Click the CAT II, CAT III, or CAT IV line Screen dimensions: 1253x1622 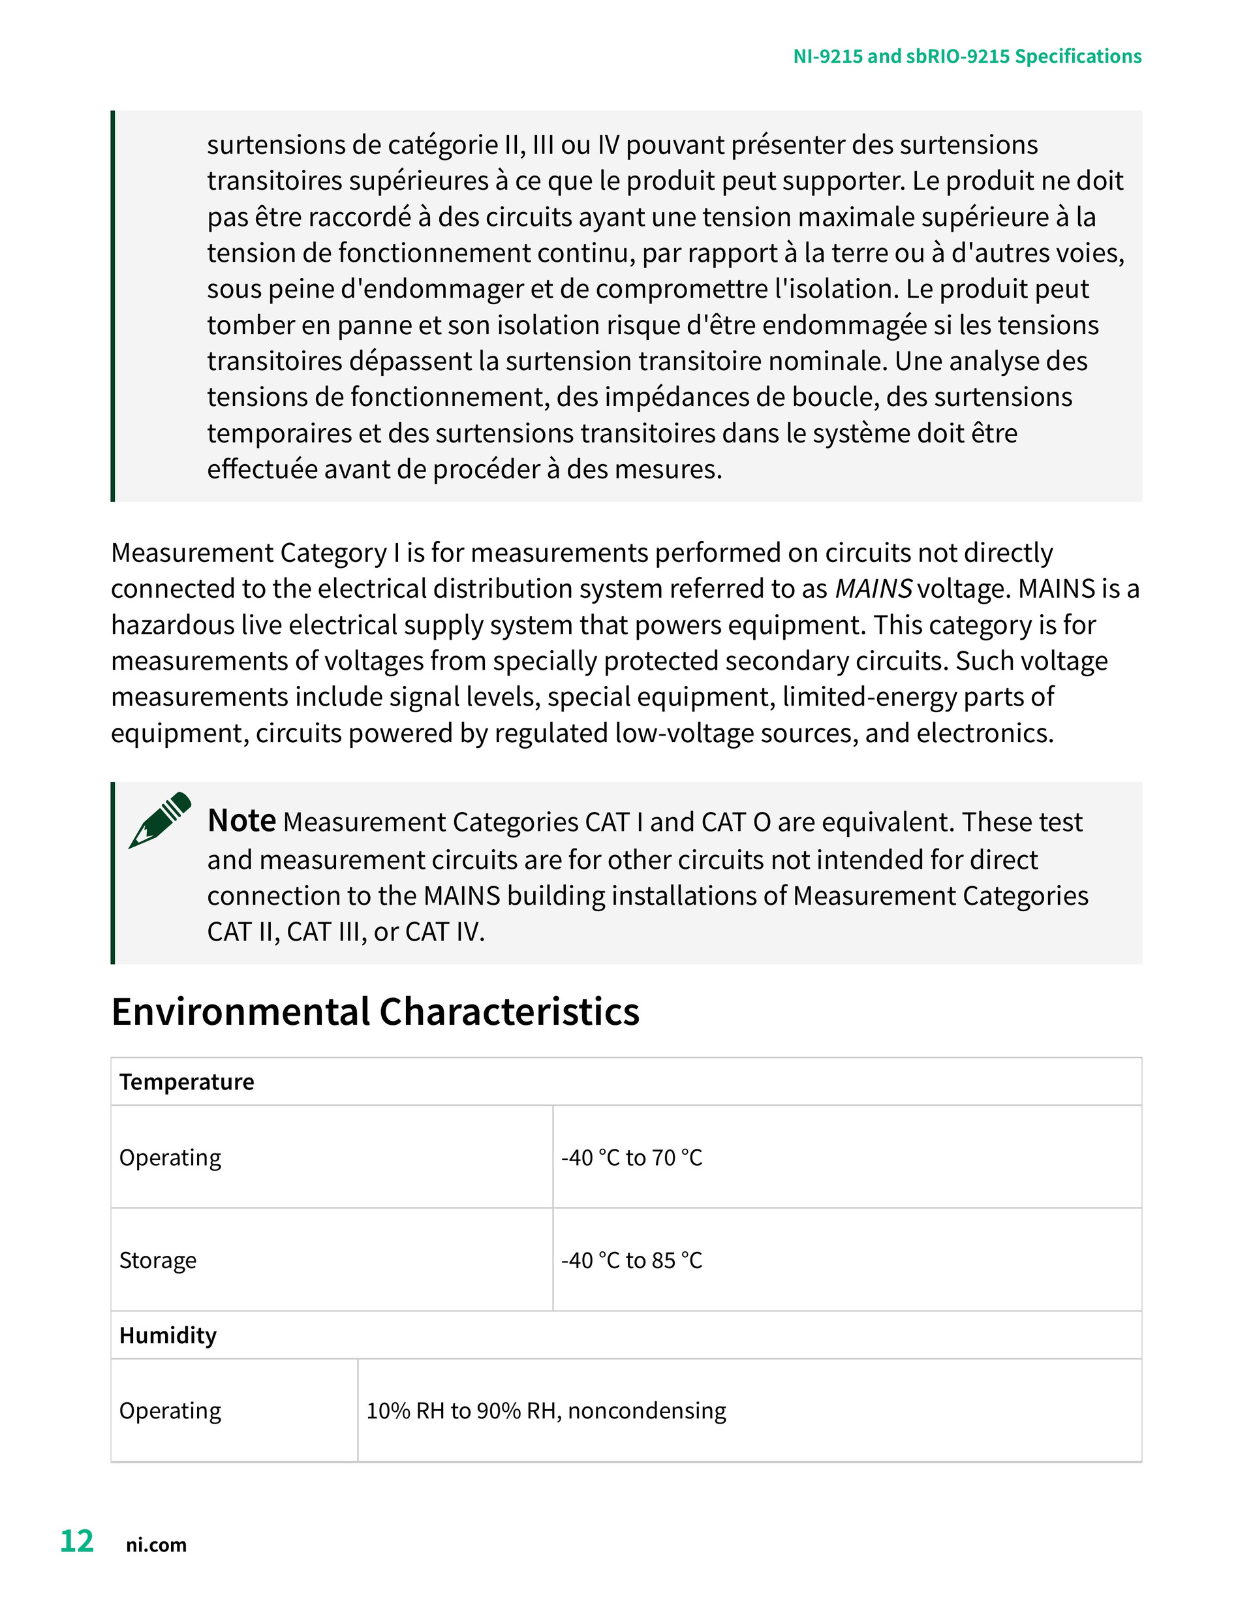pyautogui.click(x=345, y=931)
